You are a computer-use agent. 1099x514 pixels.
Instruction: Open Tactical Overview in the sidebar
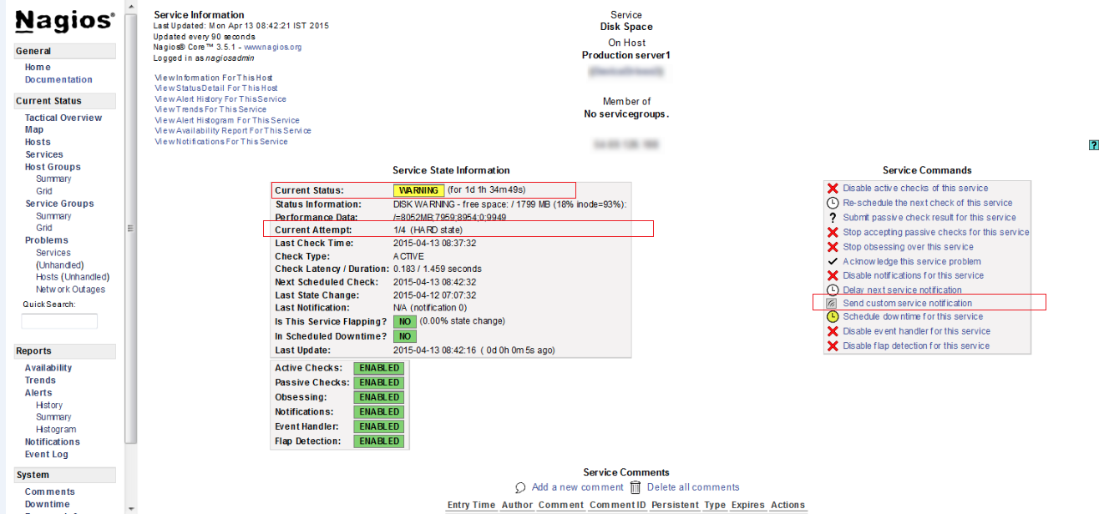(63, 118)
